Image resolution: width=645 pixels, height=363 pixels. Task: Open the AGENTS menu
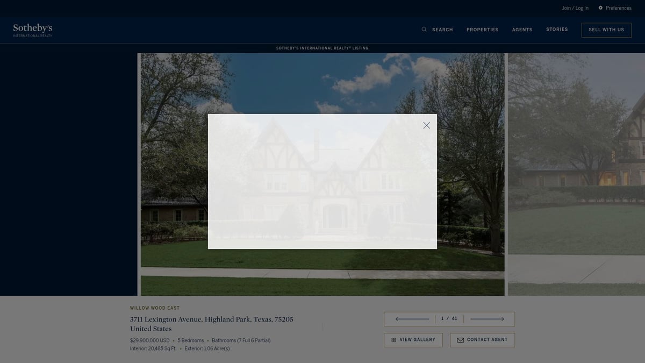click(x=522, y=30)
